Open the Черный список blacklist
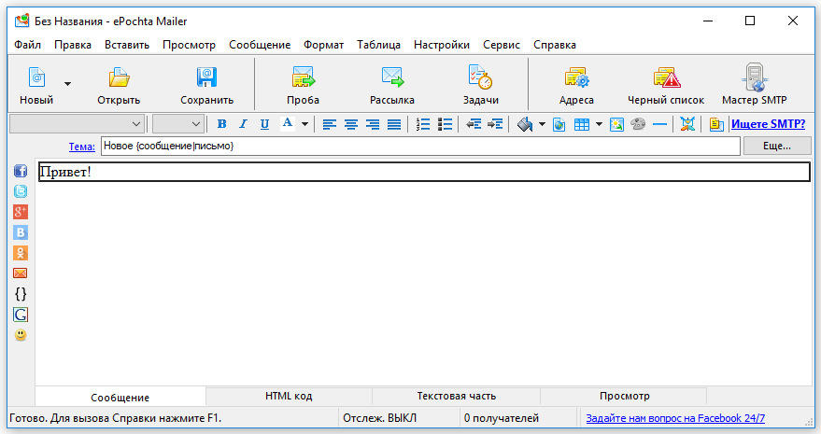Image resolution: width=821 pixels, height=434 pixels. [666, 85]
